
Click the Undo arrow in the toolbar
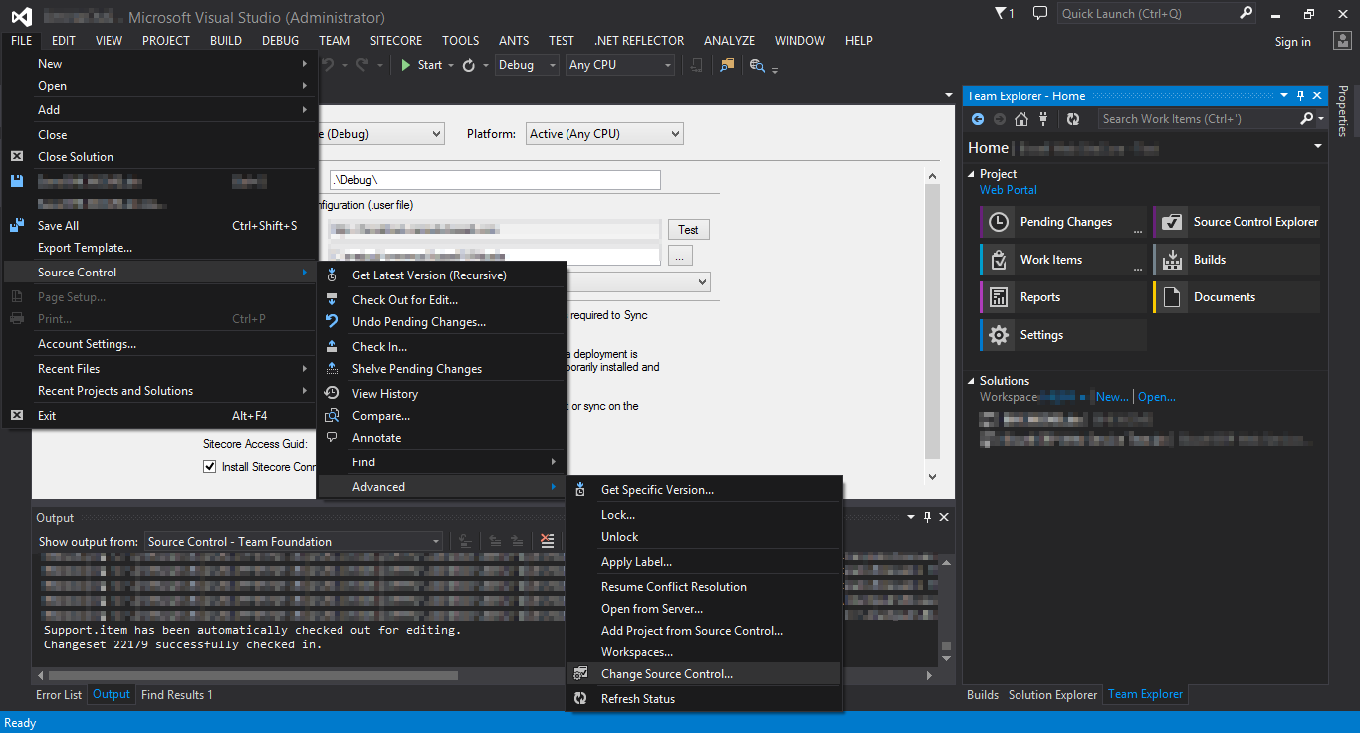point(328,65)
